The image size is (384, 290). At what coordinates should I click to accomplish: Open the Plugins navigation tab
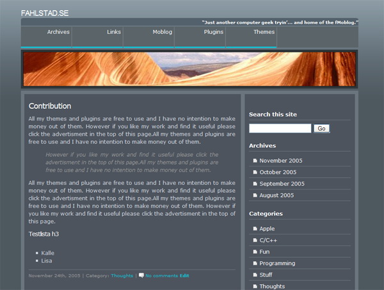(214, 32)
